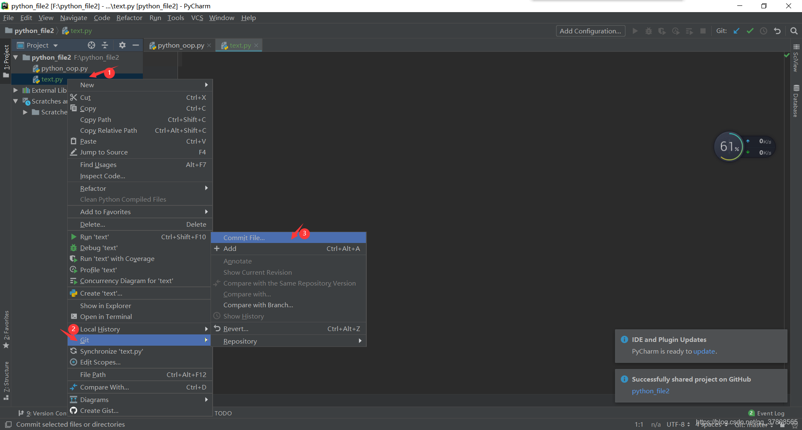Click Git Commit green checkmark icon
Viewport: 802px width, 430px height.
tap(750, 31)
